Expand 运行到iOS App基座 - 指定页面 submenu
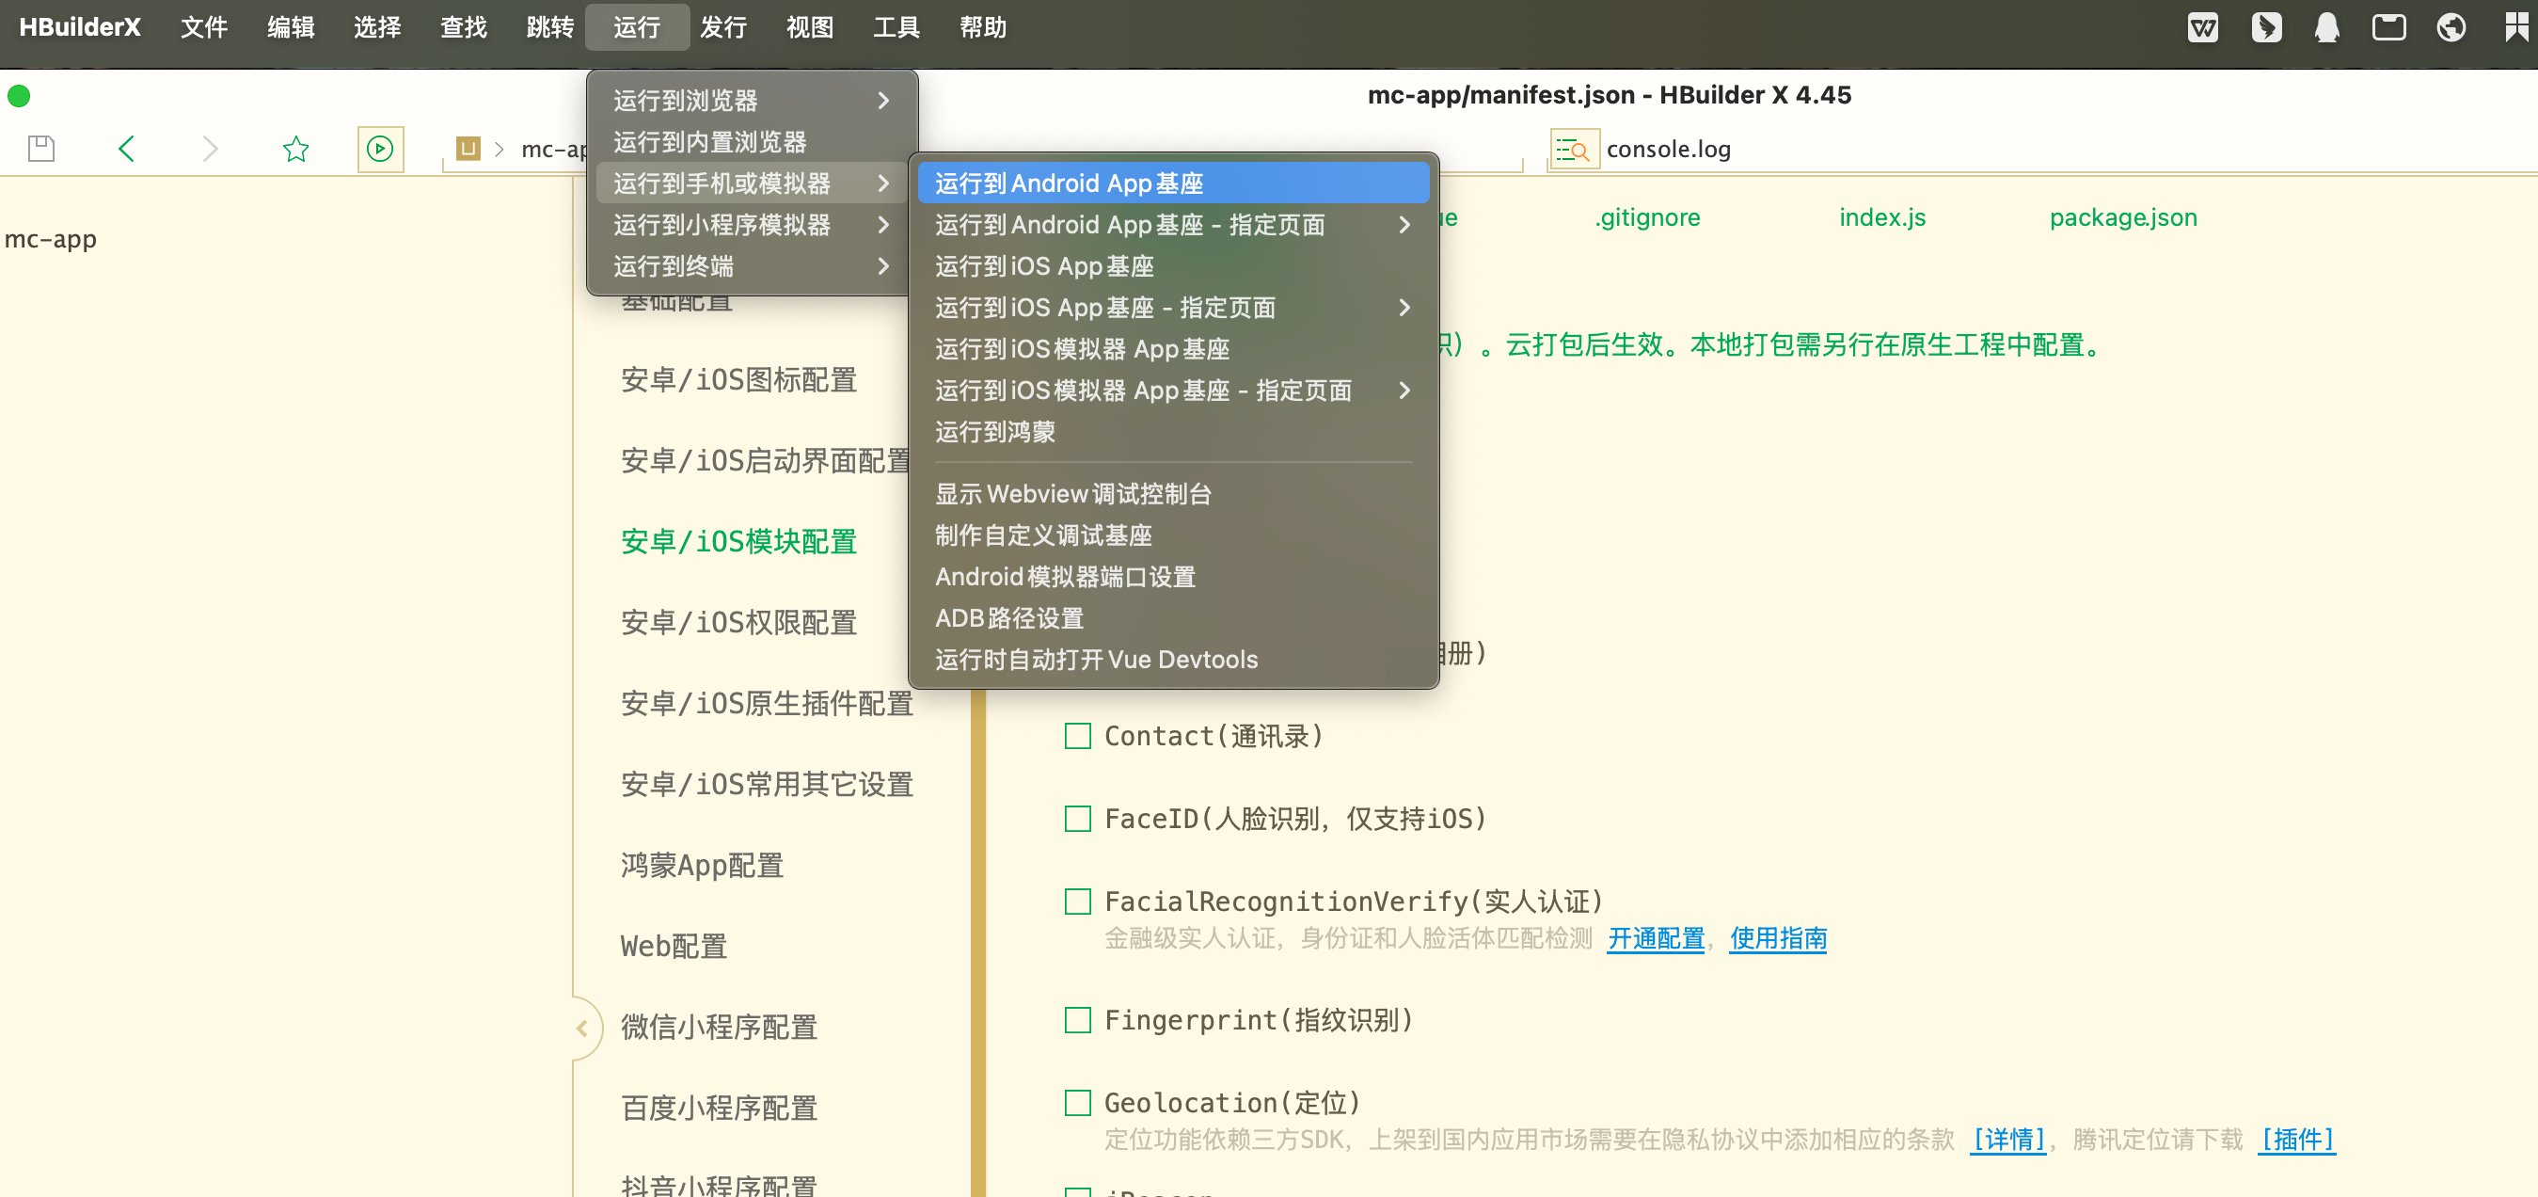The image size is (2538, 1197). [1172, 308]
